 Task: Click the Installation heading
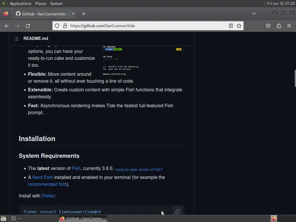pos(37,139)
